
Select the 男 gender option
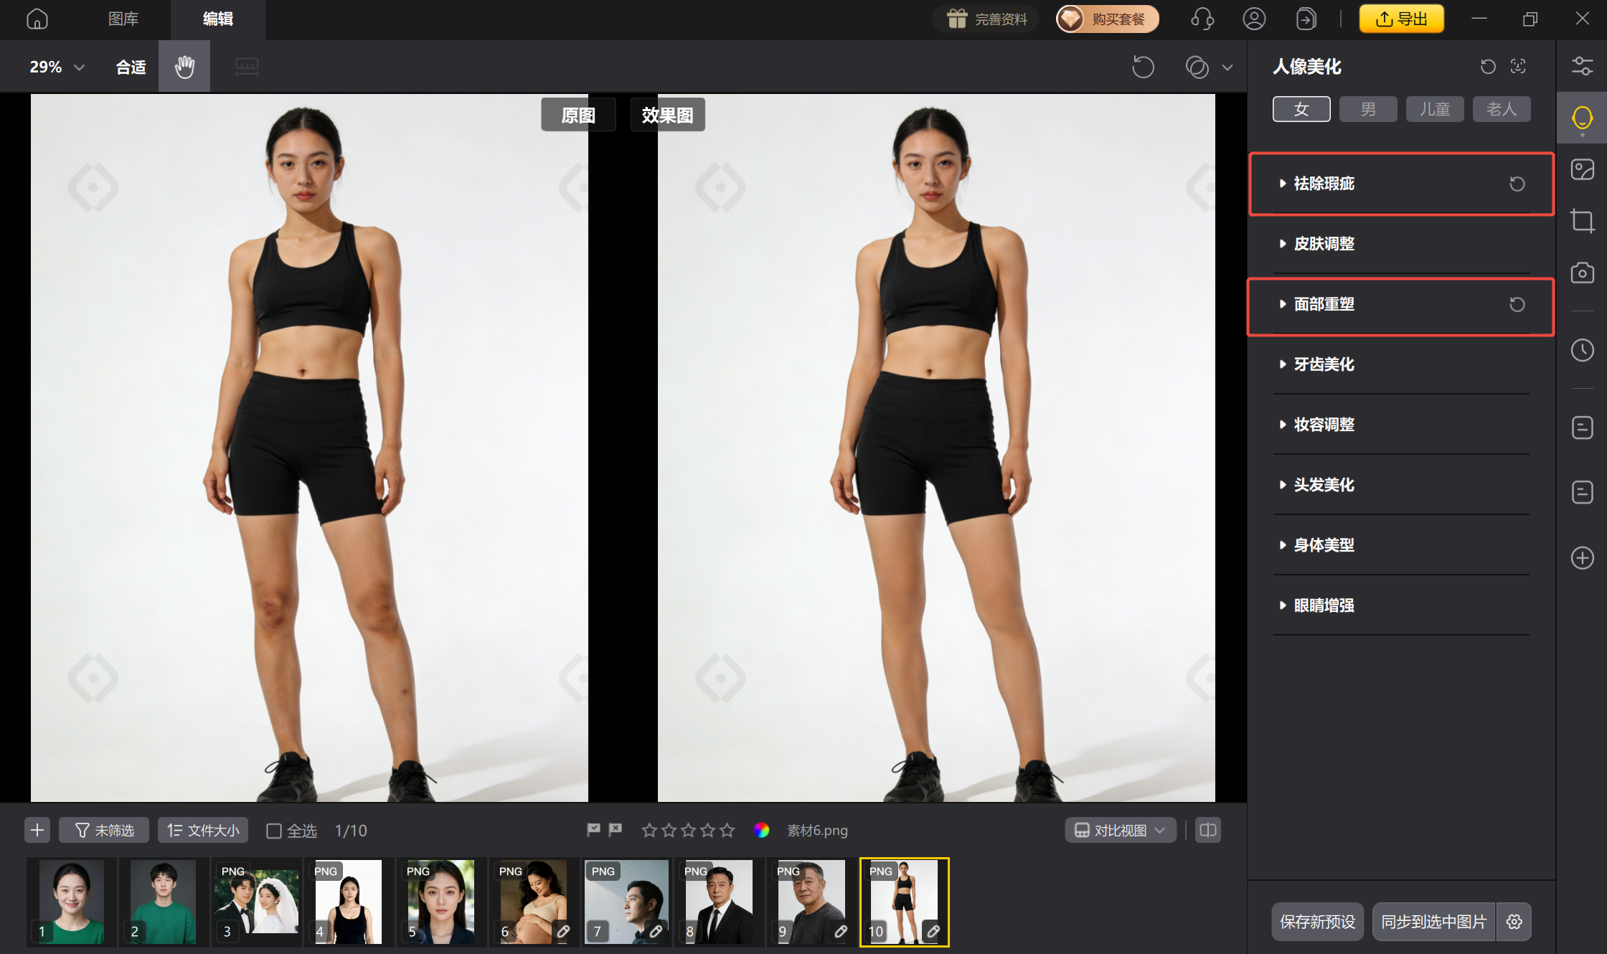pyautogui.click(x=1367, y=109)
